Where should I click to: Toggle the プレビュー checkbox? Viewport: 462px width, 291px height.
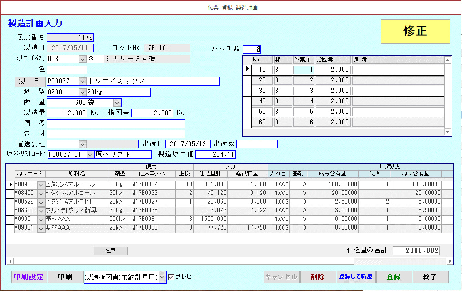tap(171, 277)
